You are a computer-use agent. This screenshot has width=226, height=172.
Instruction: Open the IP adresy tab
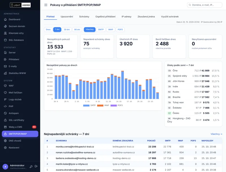pos(126,17)
